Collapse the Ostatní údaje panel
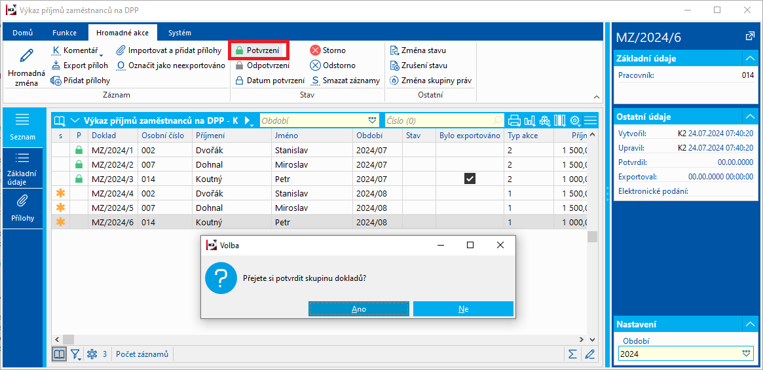This screenshot has height=370, width=763. (749, 117)
